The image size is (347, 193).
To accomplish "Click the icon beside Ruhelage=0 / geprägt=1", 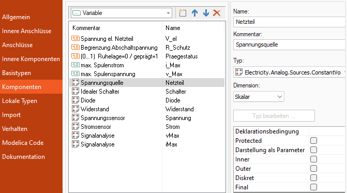I will click(x=75, y=56).
